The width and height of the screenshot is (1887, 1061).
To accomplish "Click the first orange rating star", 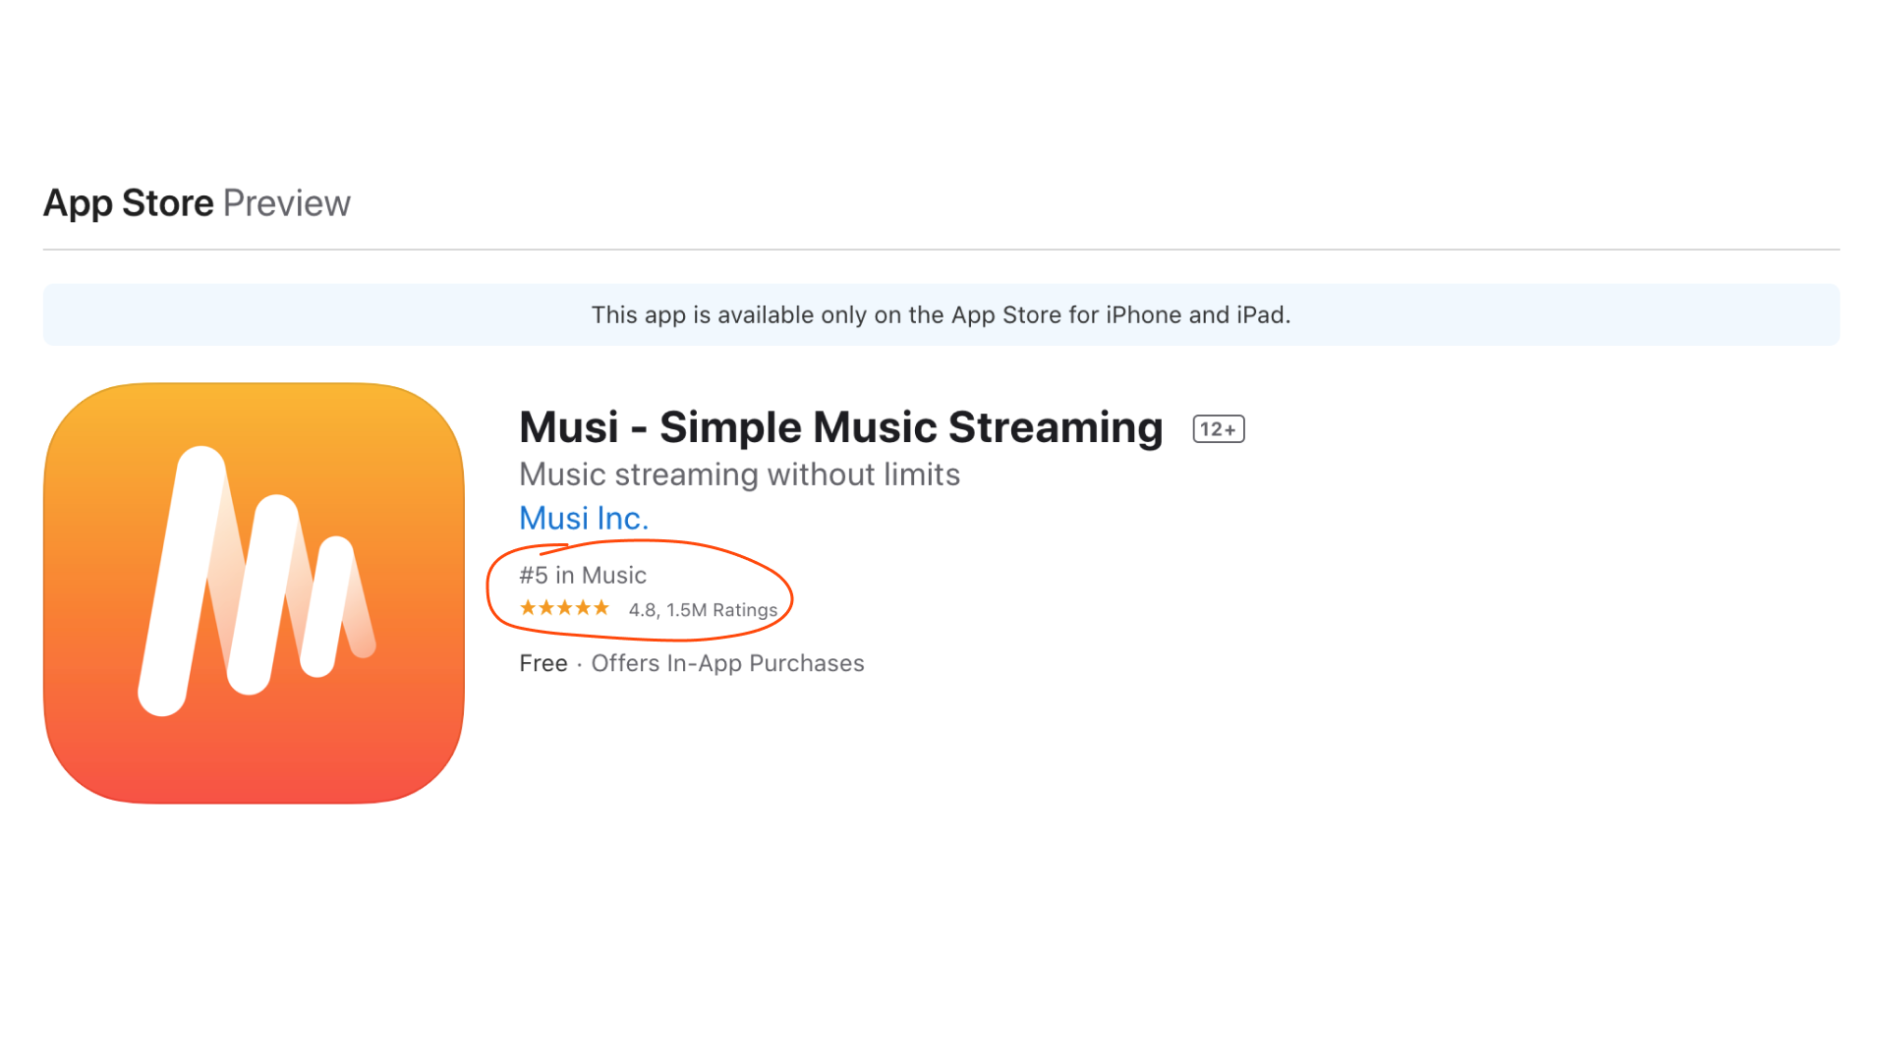I will pos(528,608).
